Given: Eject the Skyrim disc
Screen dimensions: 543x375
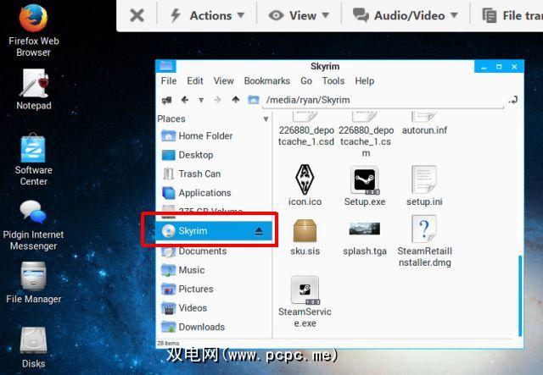Looking at the screenshot, I should pos(259,231).
